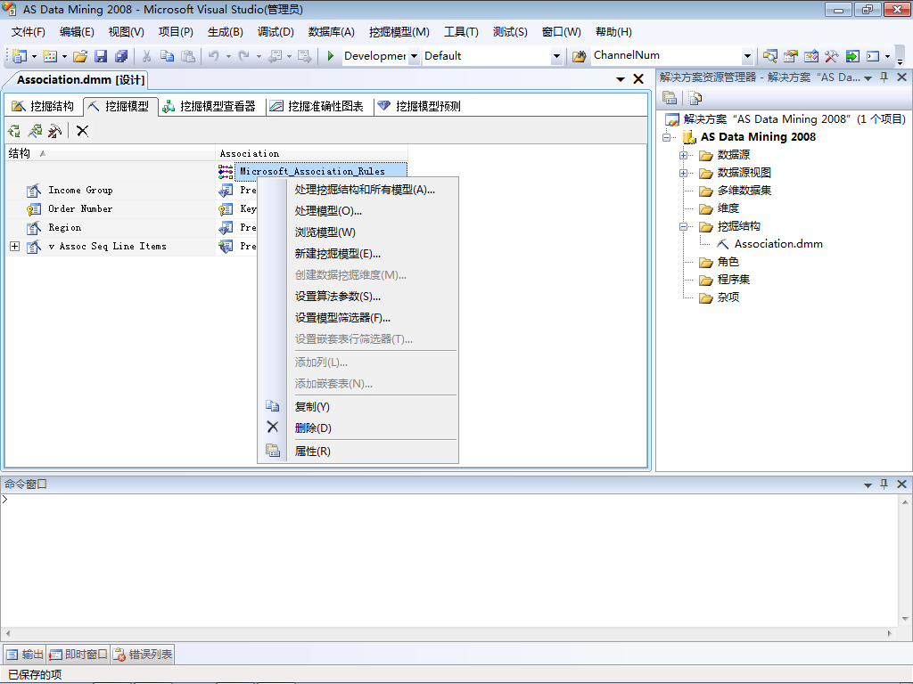Click the Solution Explorer toolbar icon
Viewport: 913px width, 684px height.
[769, 56]
